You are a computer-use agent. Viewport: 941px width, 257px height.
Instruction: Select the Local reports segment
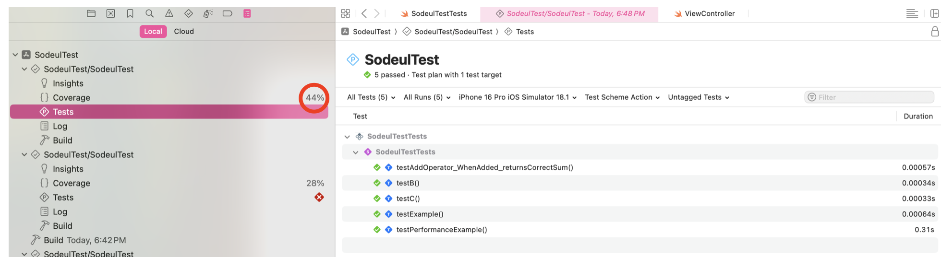(x=153, y=31)
